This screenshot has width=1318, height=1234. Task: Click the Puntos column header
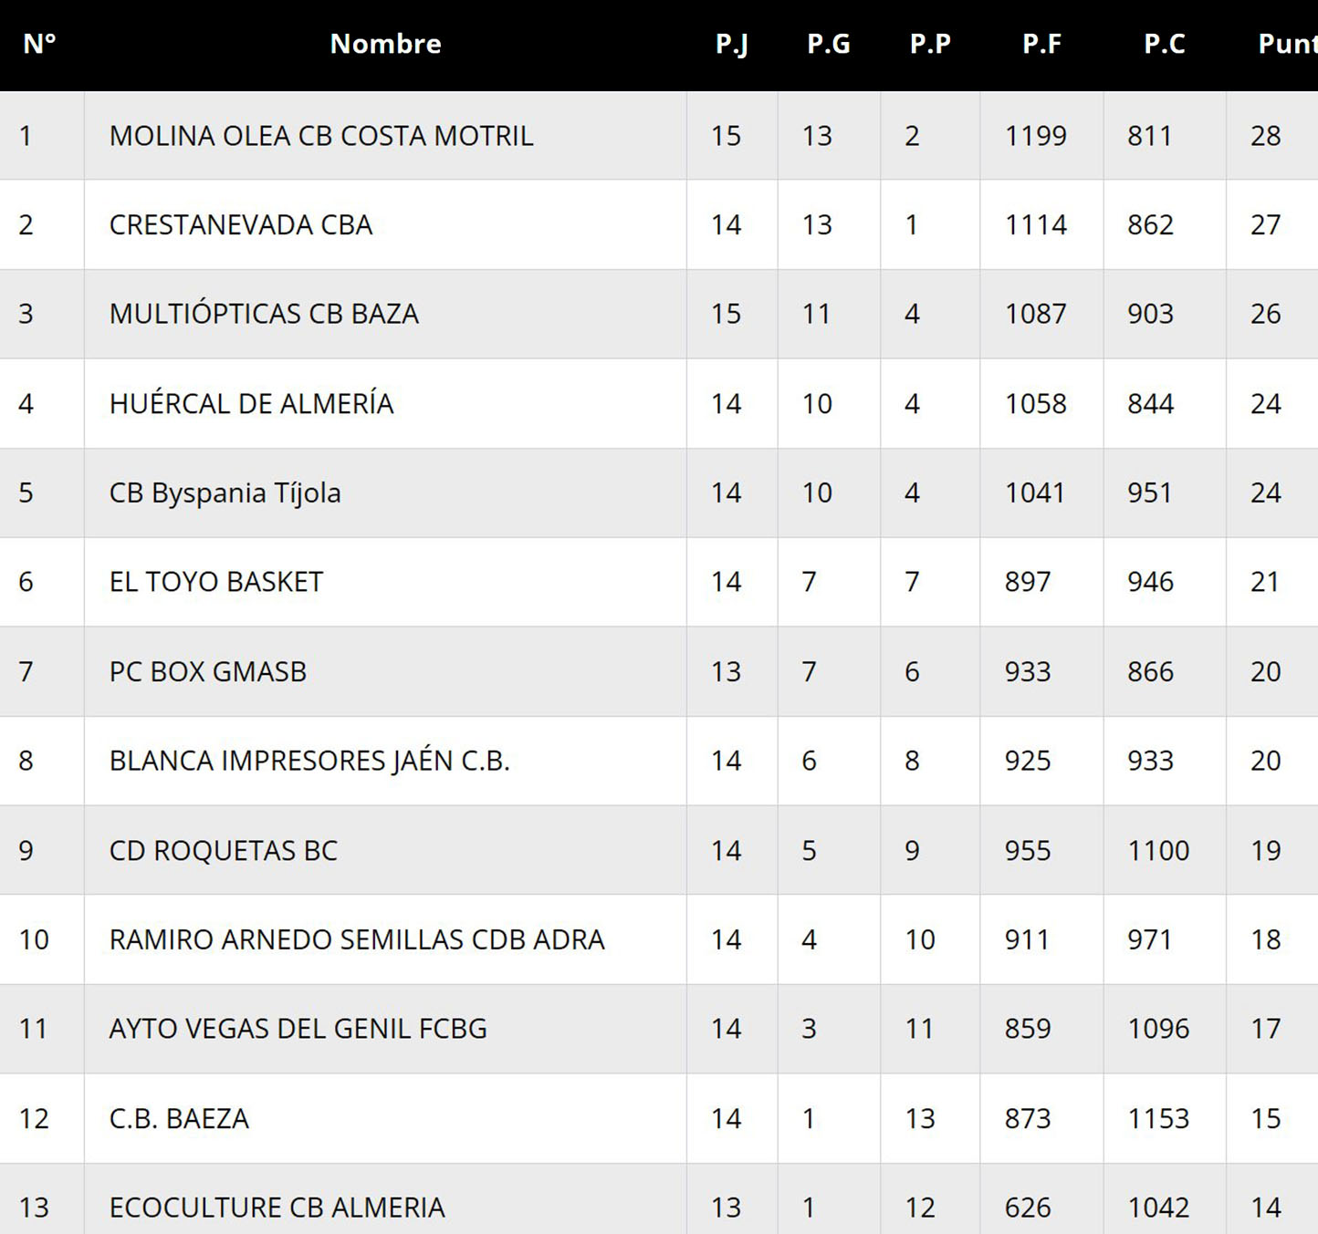click(x=1286, y=44)
